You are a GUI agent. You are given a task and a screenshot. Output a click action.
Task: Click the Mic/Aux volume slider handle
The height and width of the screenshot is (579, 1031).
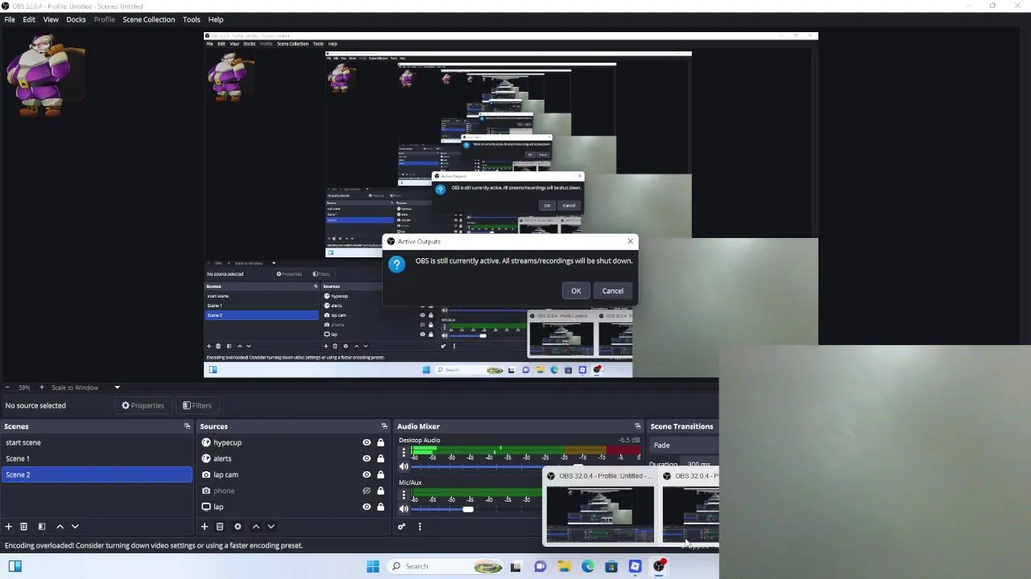pos(468,509)
